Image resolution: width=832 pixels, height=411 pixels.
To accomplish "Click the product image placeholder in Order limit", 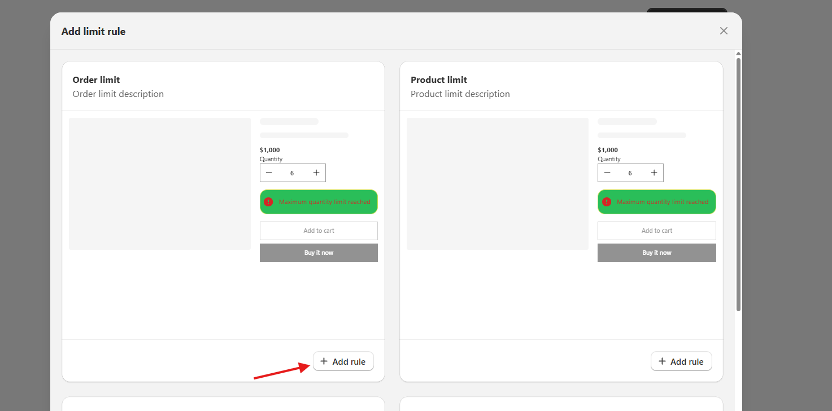I will [160, 184].
